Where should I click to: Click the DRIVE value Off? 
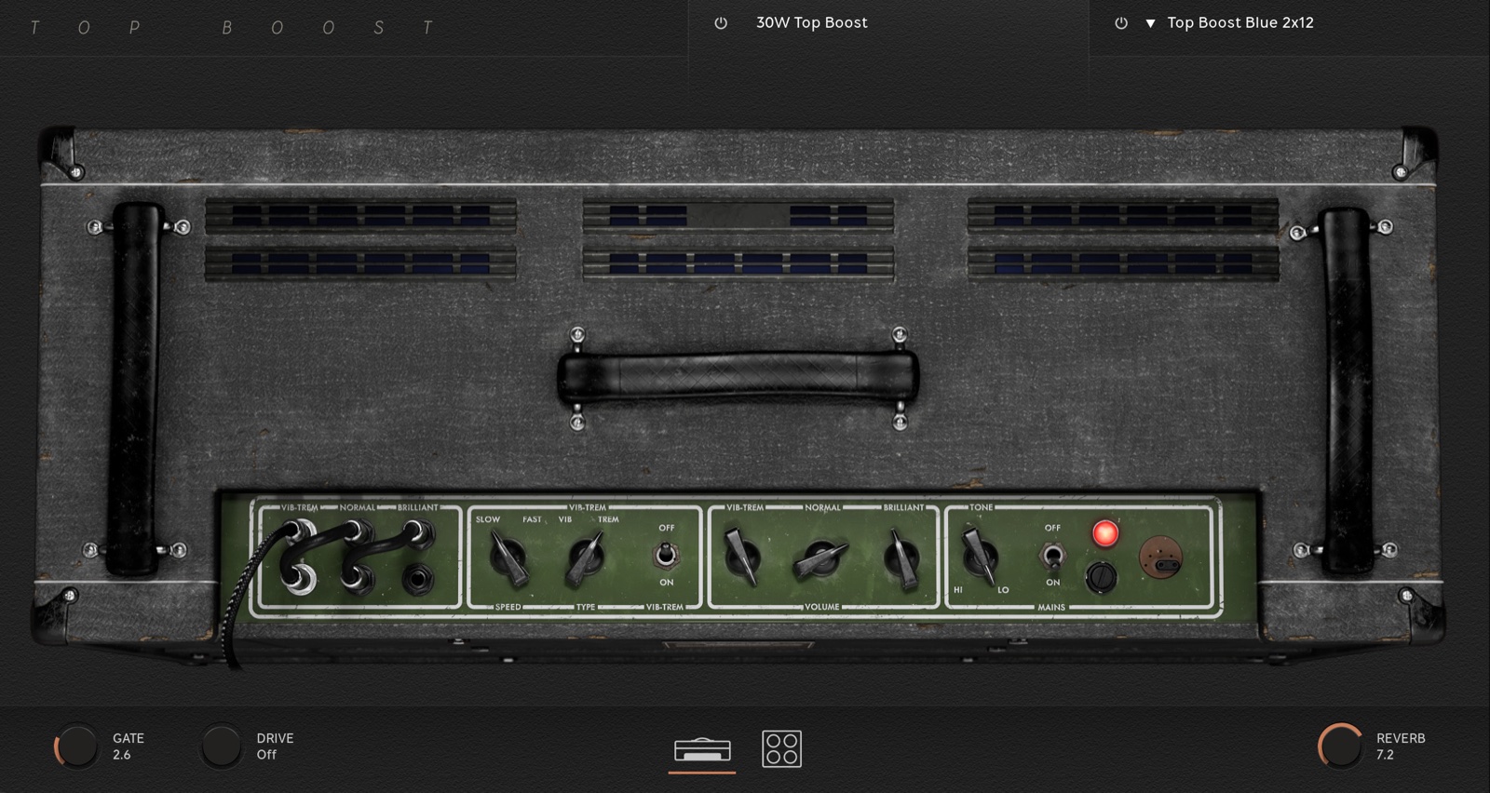click(x=266, y=755)
